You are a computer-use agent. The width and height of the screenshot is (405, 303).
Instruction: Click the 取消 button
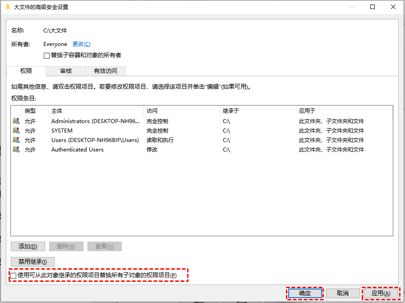click(x=343, y=293)
